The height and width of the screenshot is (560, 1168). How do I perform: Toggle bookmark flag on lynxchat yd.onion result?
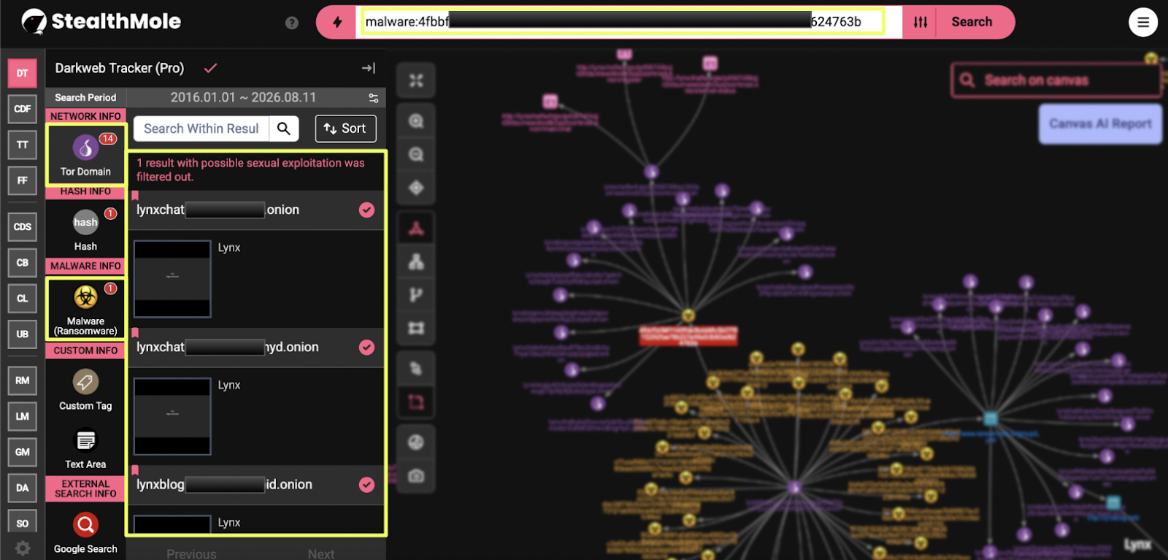click(135, 333)
